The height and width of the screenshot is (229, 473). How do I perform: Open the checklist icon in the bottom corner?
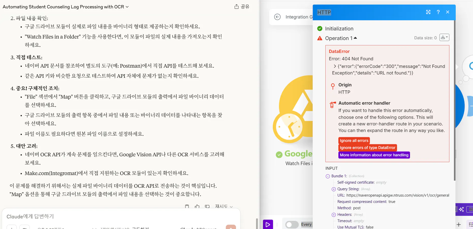[x=471, y=224]
